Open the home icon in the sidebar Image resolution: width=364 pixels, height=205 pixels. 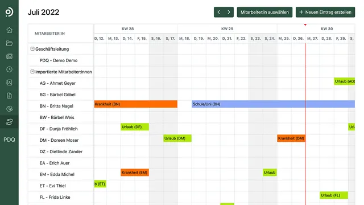click(x=9, y=30)
